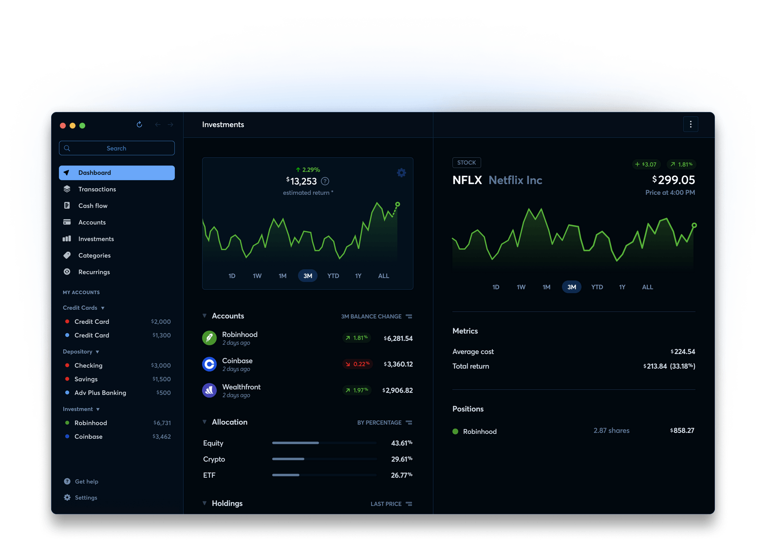Click the help question mark near $13,253
The width and height of the screenshot is (767, 541).
tap(325, 181)
